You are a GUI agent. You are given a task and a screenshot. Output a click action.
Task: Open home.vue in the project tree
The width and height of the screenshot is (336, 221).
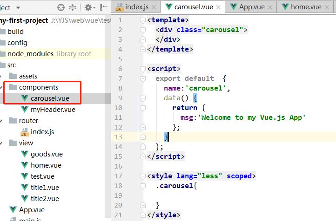point(46,165)
